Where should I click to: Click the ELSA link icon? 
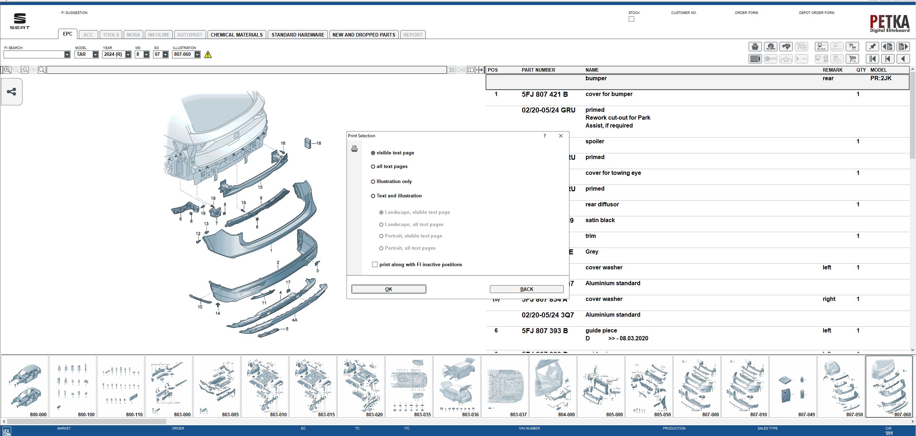tap(821, 47)
